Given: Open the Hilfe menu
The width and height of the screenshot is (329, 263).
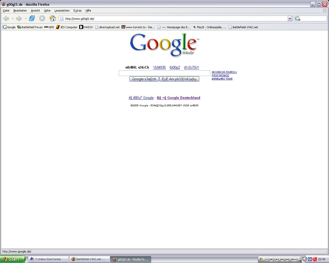Looking at the screenshot, I should (88, 11).
